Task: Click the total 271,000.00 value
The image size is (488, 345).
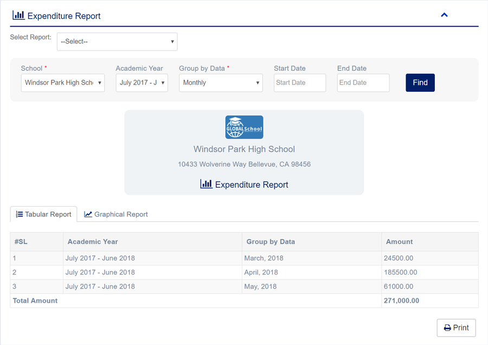Action: click(401, 301)
